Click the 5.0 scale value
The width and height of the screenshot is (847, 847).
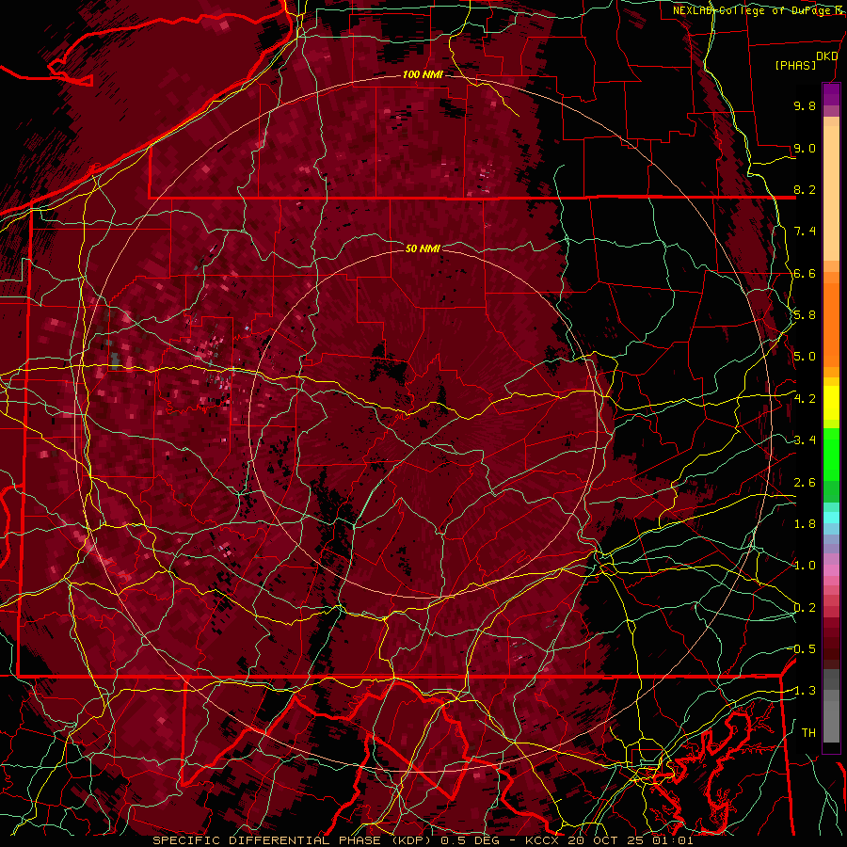[805, 357]
